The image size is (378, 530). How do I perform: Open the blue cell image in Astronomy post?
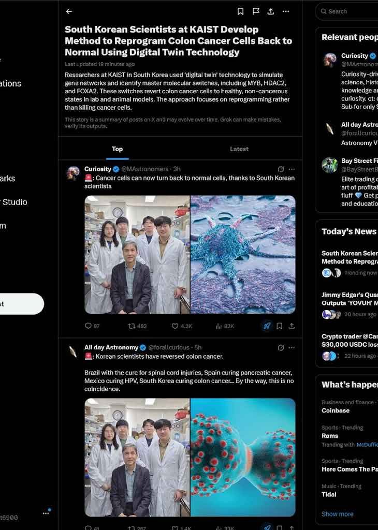[243, 458]
